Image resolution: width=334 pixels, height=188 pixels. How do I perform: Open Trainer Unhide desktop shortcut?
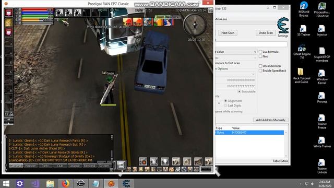[x=322, y=166]
